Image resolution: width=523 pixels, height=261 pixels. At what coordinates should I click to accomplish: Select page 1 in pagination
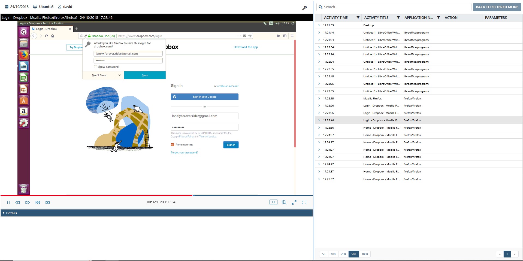point(507,254)
